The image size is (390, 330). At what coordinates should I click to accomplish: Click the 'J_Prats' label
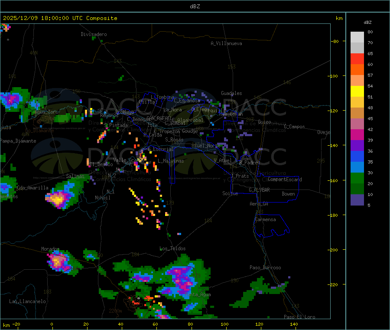(x=240, y=176)
